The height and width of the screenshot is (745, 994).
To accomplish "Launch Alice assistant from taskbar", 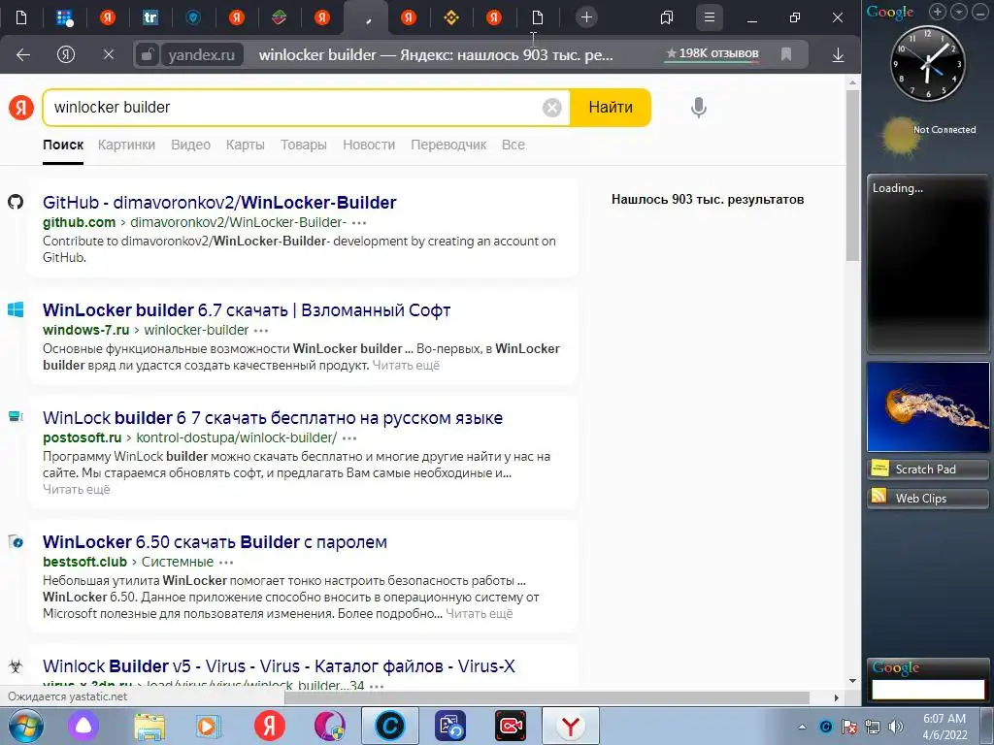I will tap(83, 726).
